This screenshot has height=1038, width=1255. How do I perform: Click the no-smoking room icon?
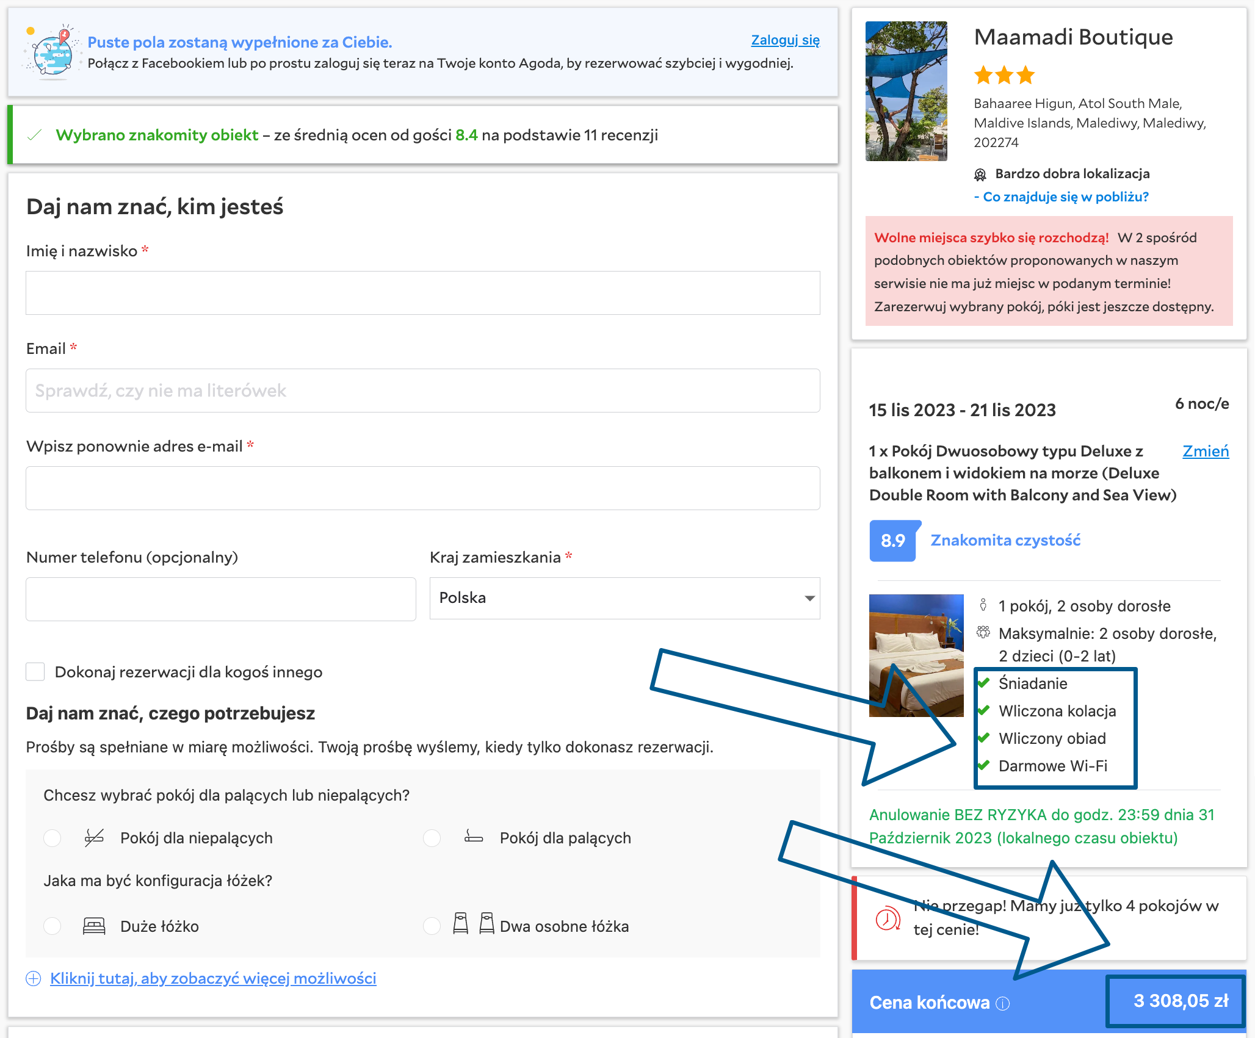point(94,838)
